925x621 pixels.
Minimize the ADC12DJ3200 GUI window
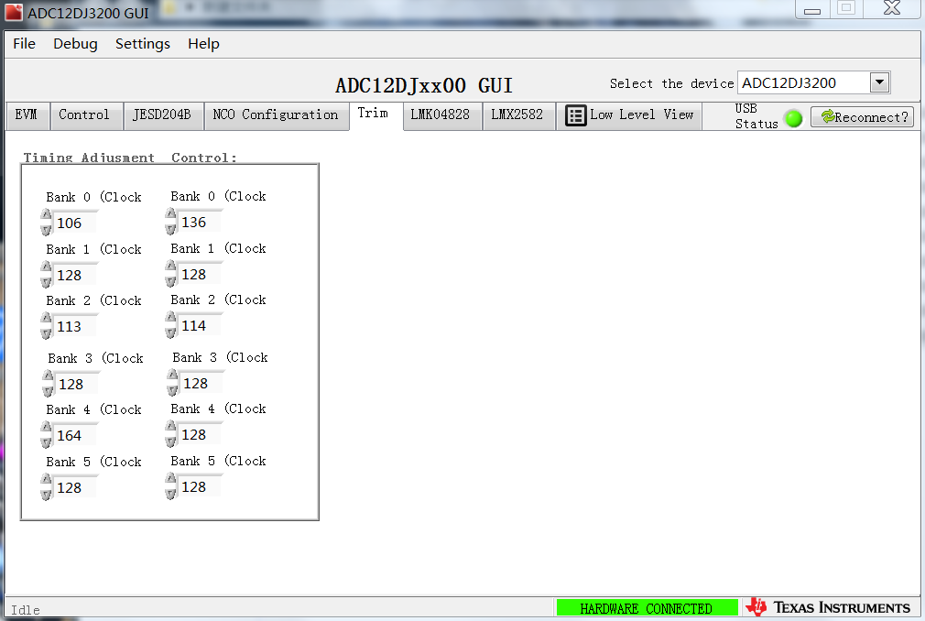(x=812, y=10)
